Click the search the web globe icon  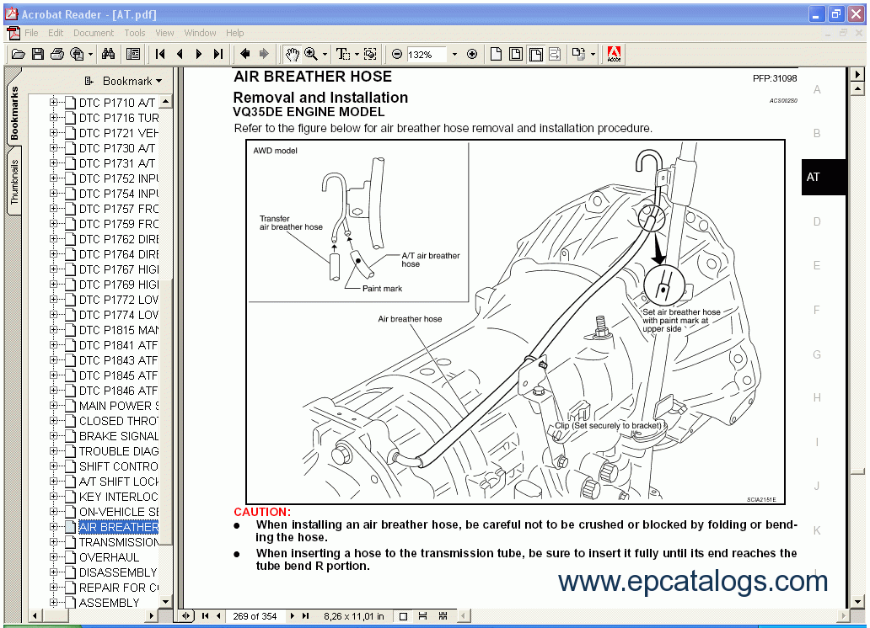click(77, 54)
